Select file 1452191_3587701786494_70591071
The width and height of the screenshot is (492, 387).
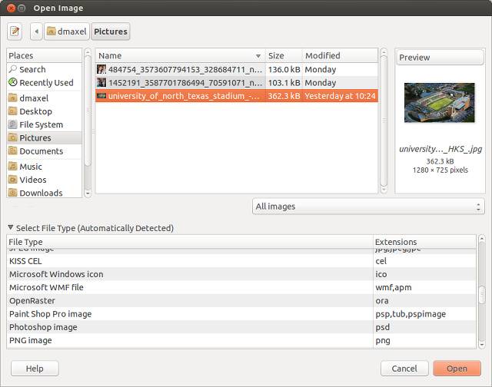tap(237, 82)
